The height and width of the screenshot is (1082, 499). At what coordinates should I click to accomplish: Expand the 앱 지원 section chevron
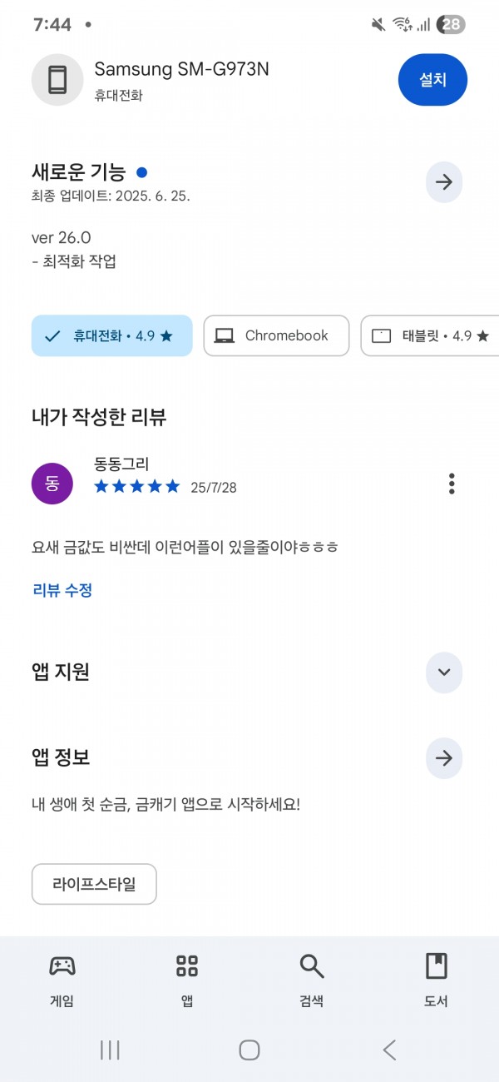[x=444, y=673]
